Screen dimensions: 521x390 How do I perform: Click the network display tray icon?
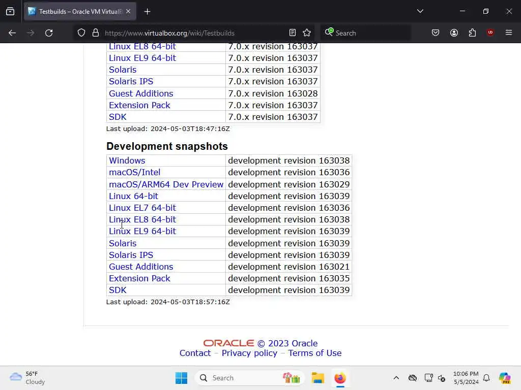pos(428,378)
